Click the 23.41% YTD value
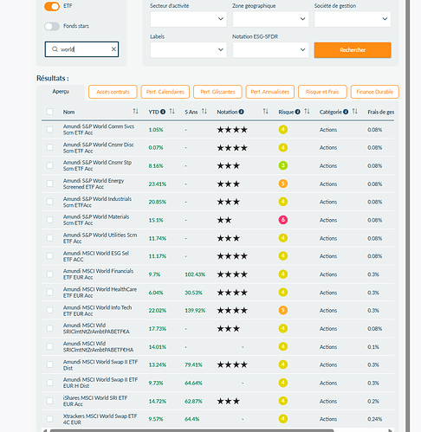Viewport: 421px width, 432px height. pos(158,184)
